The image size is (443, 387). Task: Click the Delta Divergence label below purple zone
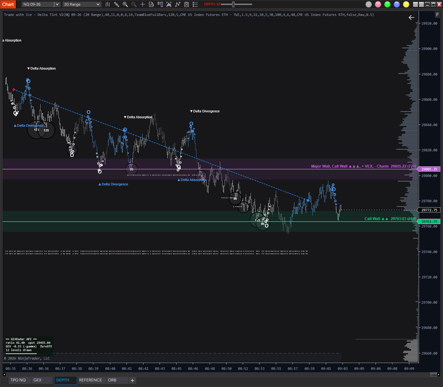[113, 184]
